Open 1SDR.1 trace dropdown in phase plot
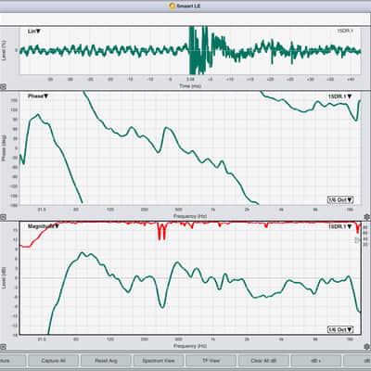 (340, 96)
